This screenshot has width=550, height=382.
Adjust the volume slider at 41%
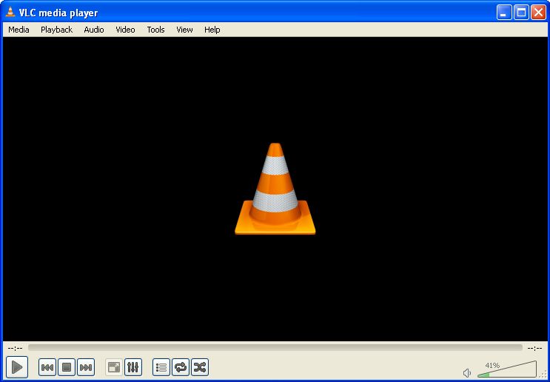tap(507, 369)
